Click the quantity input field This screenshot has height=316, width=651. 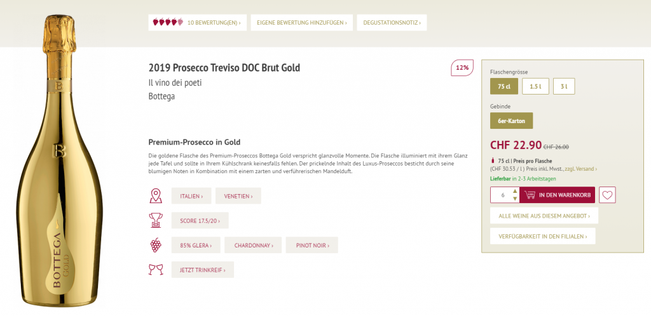pyautogui.click(x=502, y=195)
